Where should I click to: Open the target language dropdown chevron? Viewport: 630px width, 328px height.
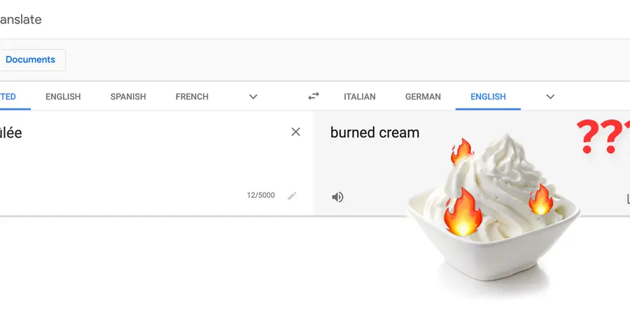tap(550, 97)
